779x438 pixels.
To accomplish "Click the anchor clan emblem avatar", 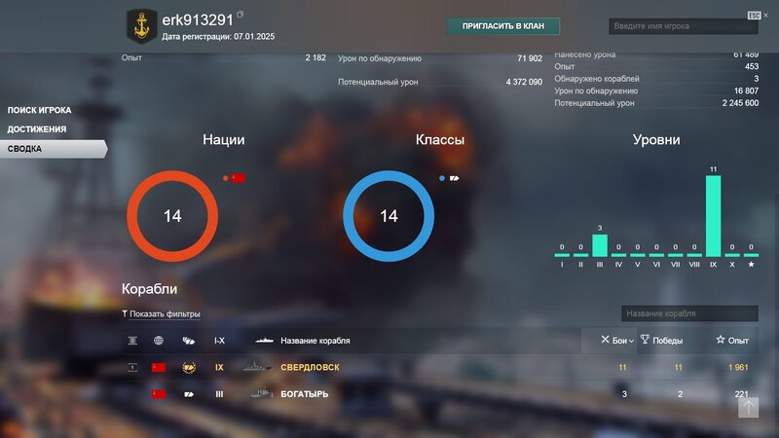I will tap(142, 26).
